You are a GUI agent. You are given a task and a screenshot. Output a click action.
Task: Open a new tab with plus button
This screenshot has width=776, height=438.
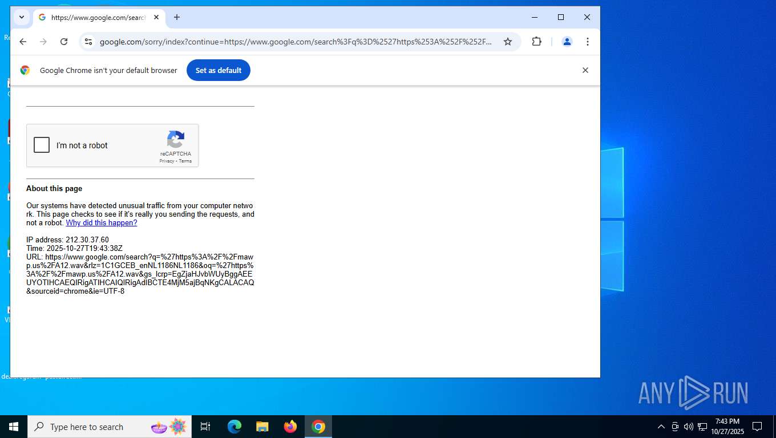[177, 18]
